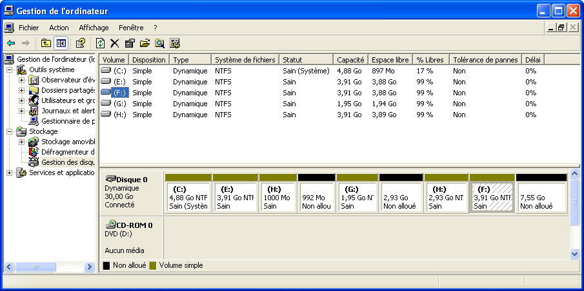Expand the Observateur d'événements node
The width and height of the screenshot is (584, 291).
tap(21, 80)
